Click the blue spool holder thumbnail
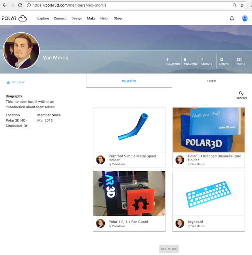 click(129, 130)
